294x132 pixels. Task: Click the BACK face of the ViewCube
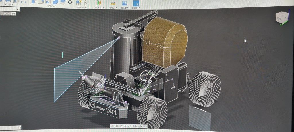(x=279, y=18)
